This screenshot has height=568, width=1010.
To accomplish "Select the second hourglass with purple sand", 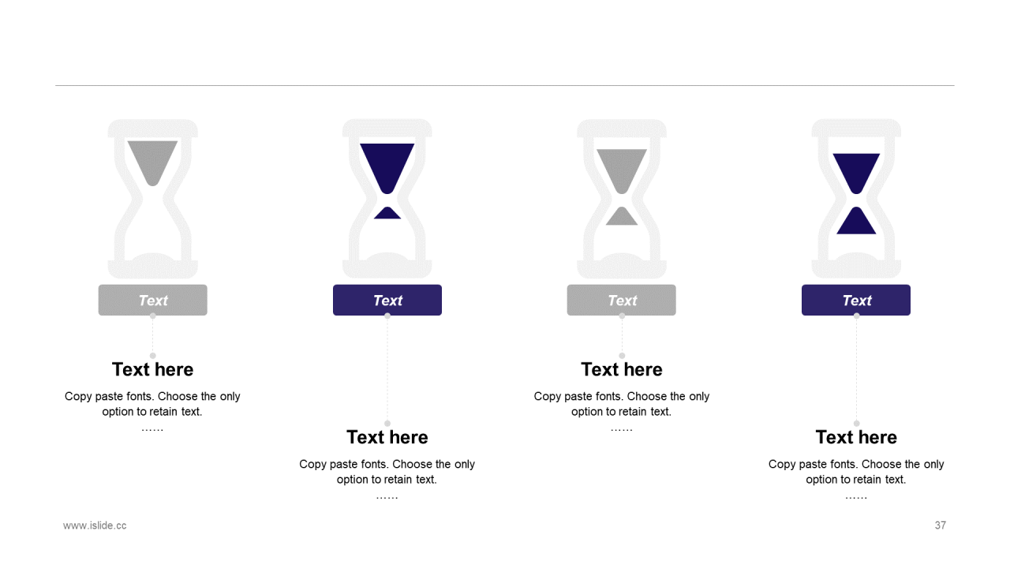I will pyautogui.click(x=387, y=199).
